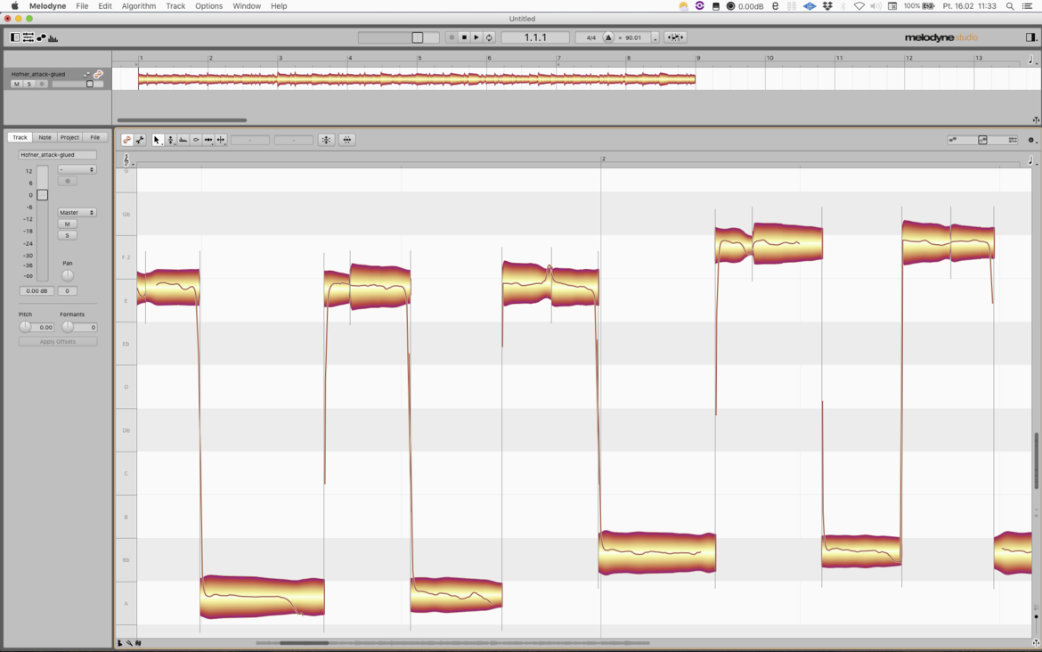Show the Info pane icon in top toolbar
Image resolution: width=1042 pixels, height=652 pixels.
pos(14,38)
